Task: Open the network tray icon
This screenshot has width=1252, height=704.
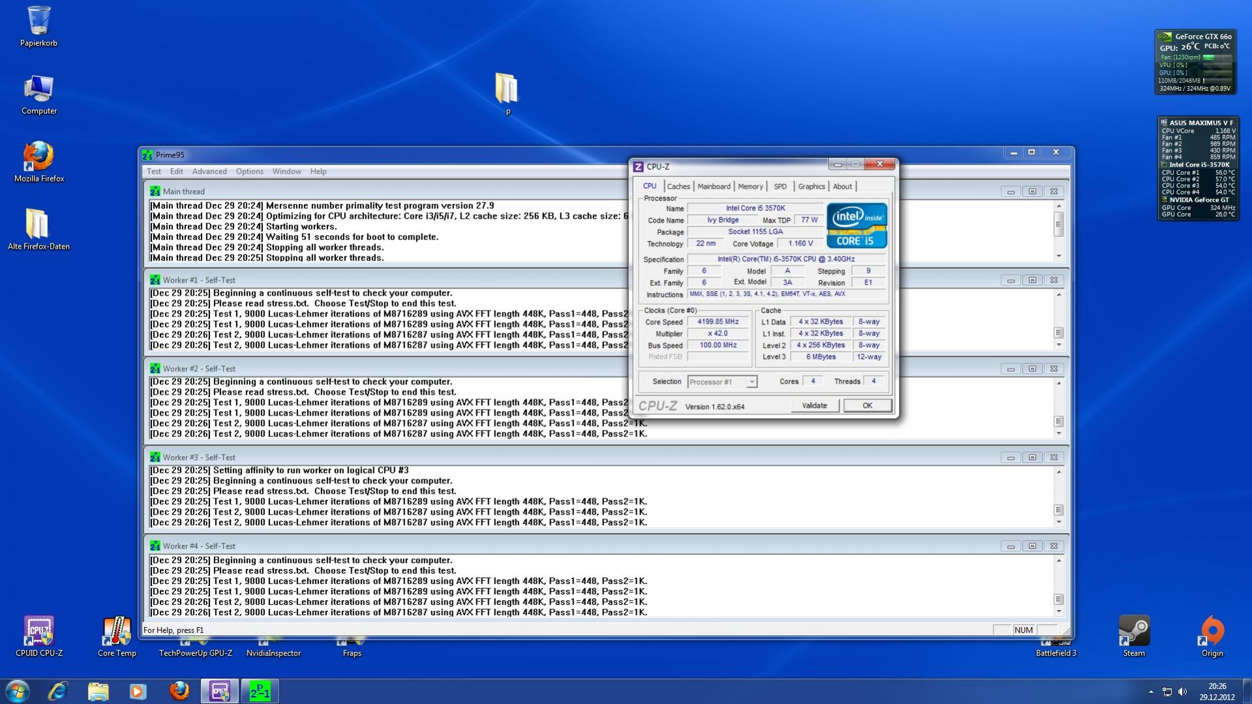Action: [x=1167, y=692]
